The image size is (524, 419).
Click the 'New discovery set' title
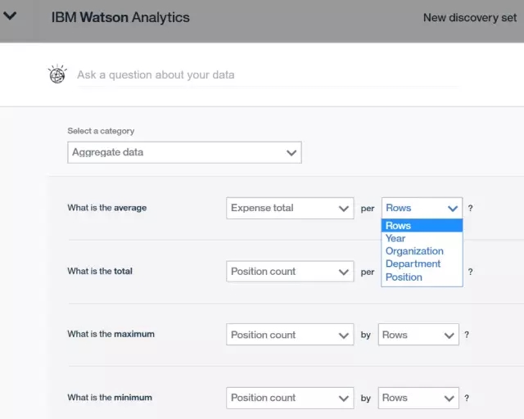(470, 18)
